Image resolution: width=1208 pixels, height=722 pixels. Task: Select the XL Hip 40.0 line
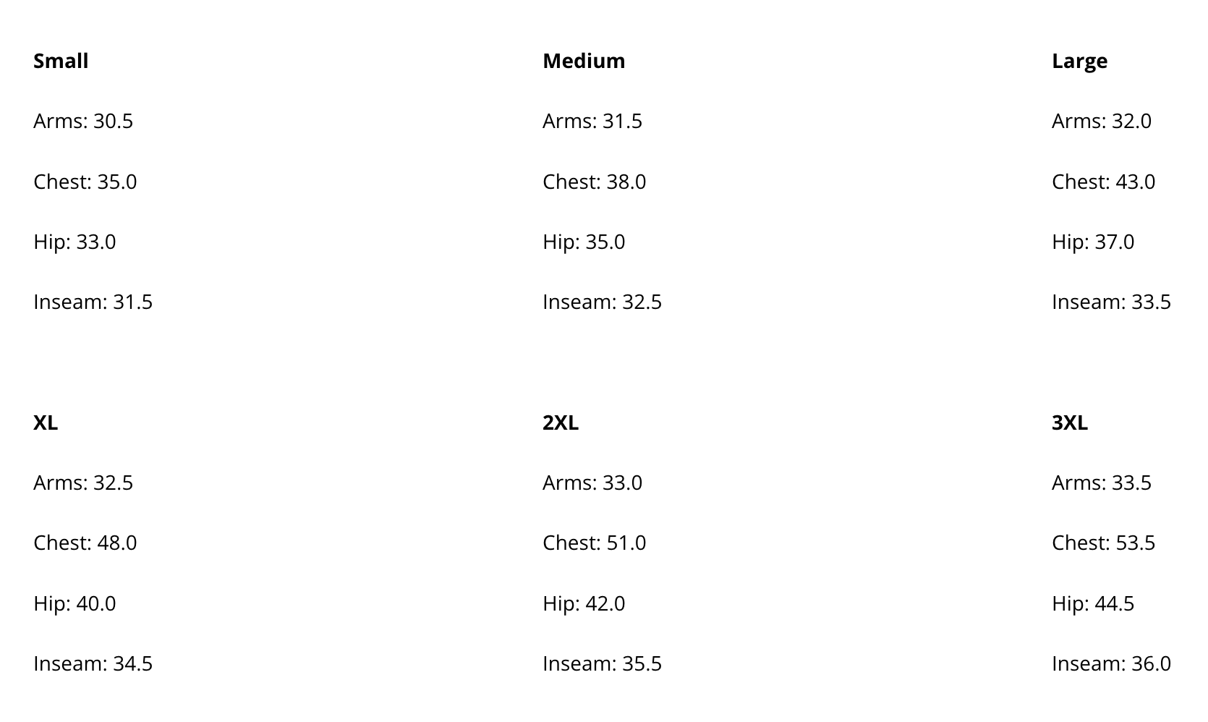[x=75, y=603]
